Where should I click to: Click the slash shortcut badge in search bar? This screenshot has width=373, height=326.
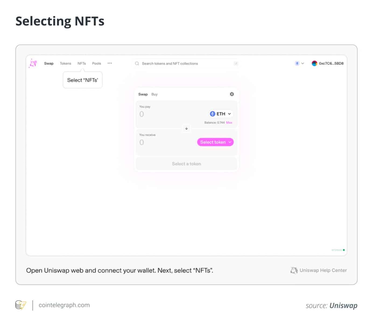coord(236,63)
